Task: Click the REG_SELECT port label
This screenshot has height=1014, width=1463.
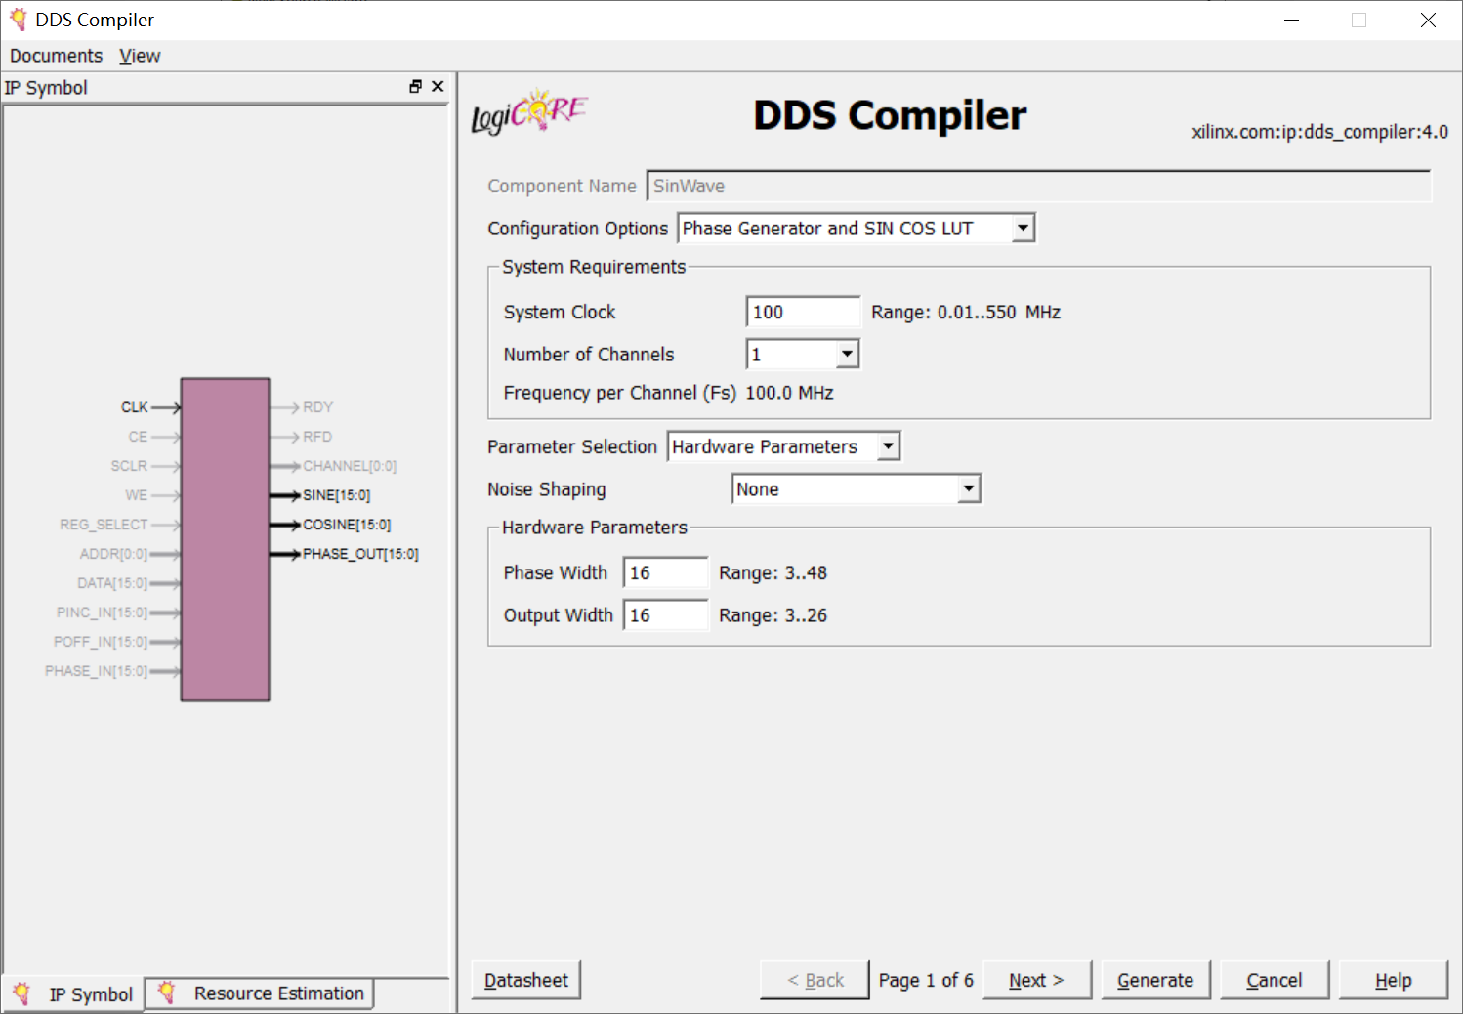Action: coord(104,525)
